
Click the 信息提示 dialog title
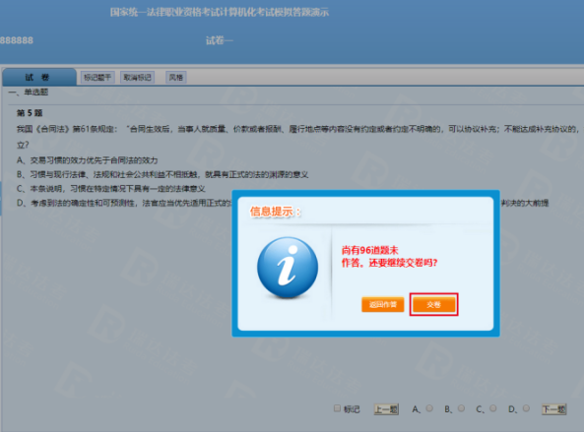tap(275, 212)
